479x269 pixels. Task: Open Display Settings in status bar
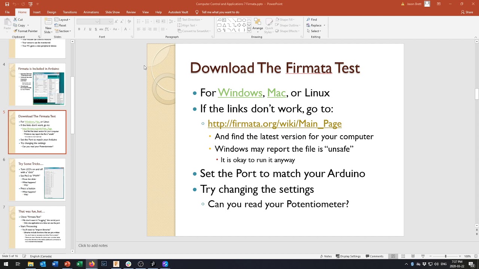tap(348, 256)
